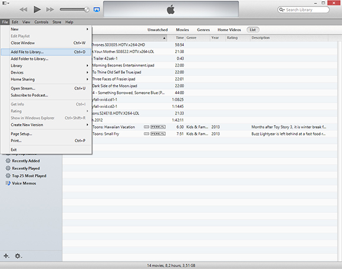This screenshot has height=269, width=342.
Task: Switch to the Unwatched tab
Action: (x=157, y=29)
